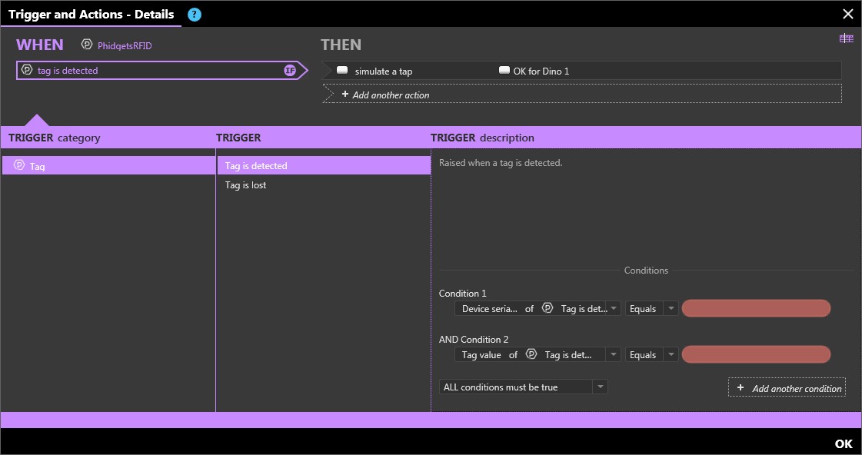Open the Condition 1 Equals operator dropdown
This screenshot has height=455, width=862.
671,309
